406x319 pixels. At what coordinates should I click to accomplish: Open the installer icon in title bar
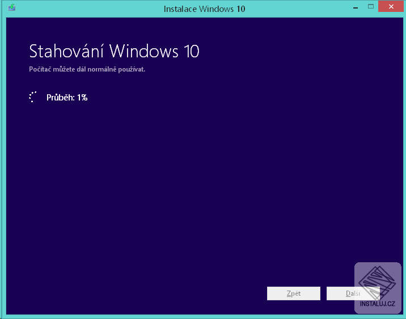(x=12, y=7)
